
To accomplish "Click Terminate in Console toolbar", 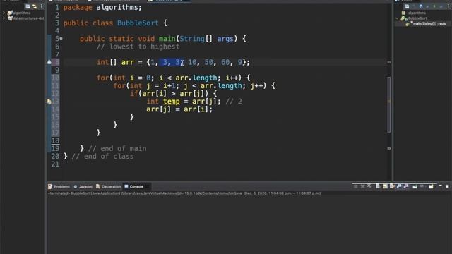I will point(355,186).
